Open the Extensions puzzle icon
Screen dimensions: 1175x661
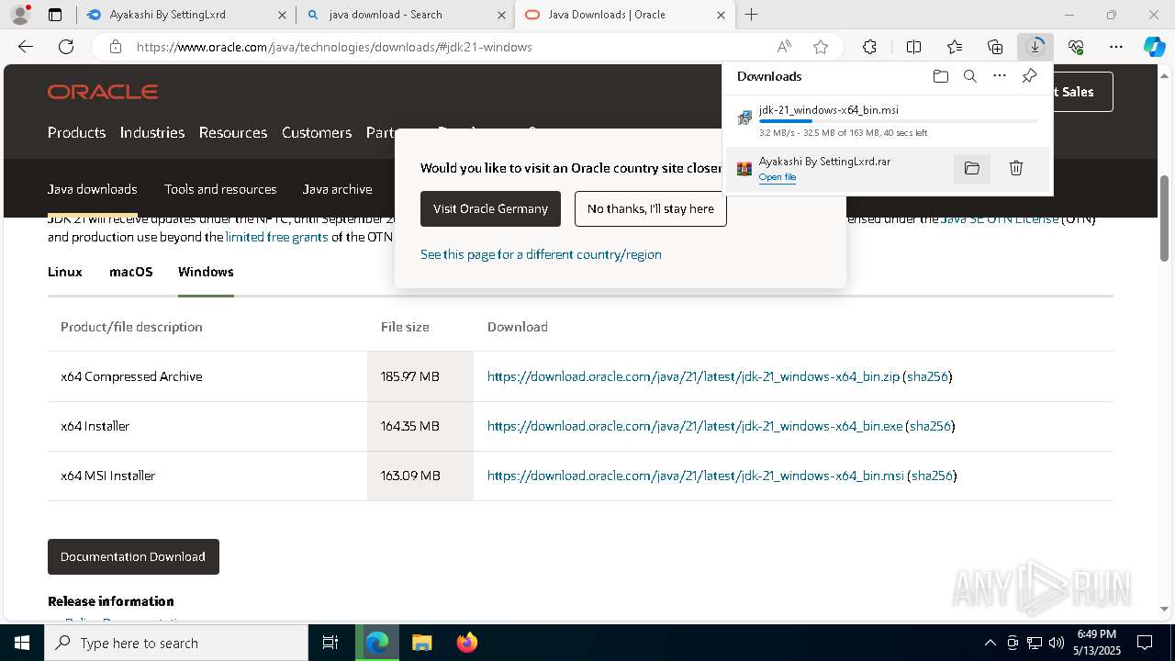pyautogui.click(x=869, y=47)
